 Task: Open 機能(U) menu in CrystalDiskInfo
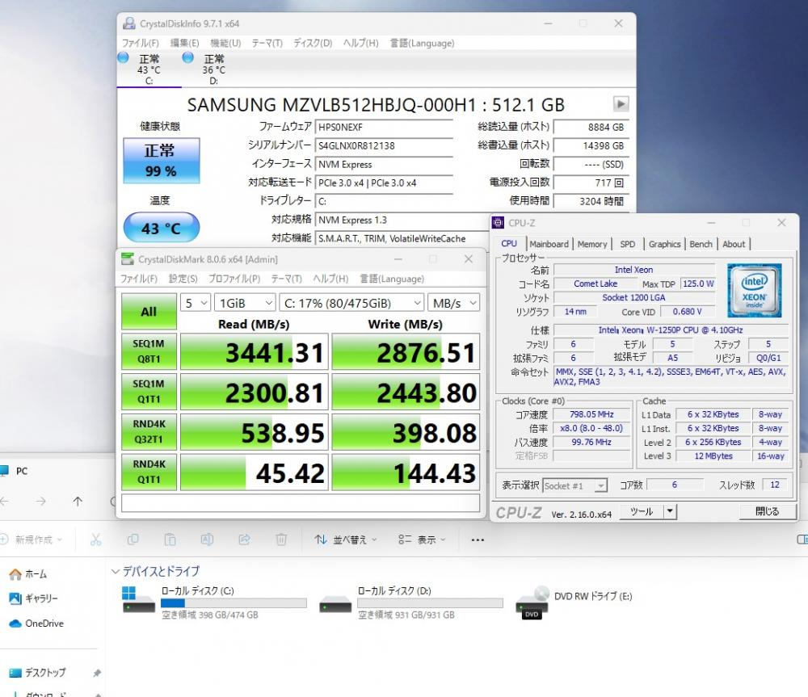(x=225, y=44)
